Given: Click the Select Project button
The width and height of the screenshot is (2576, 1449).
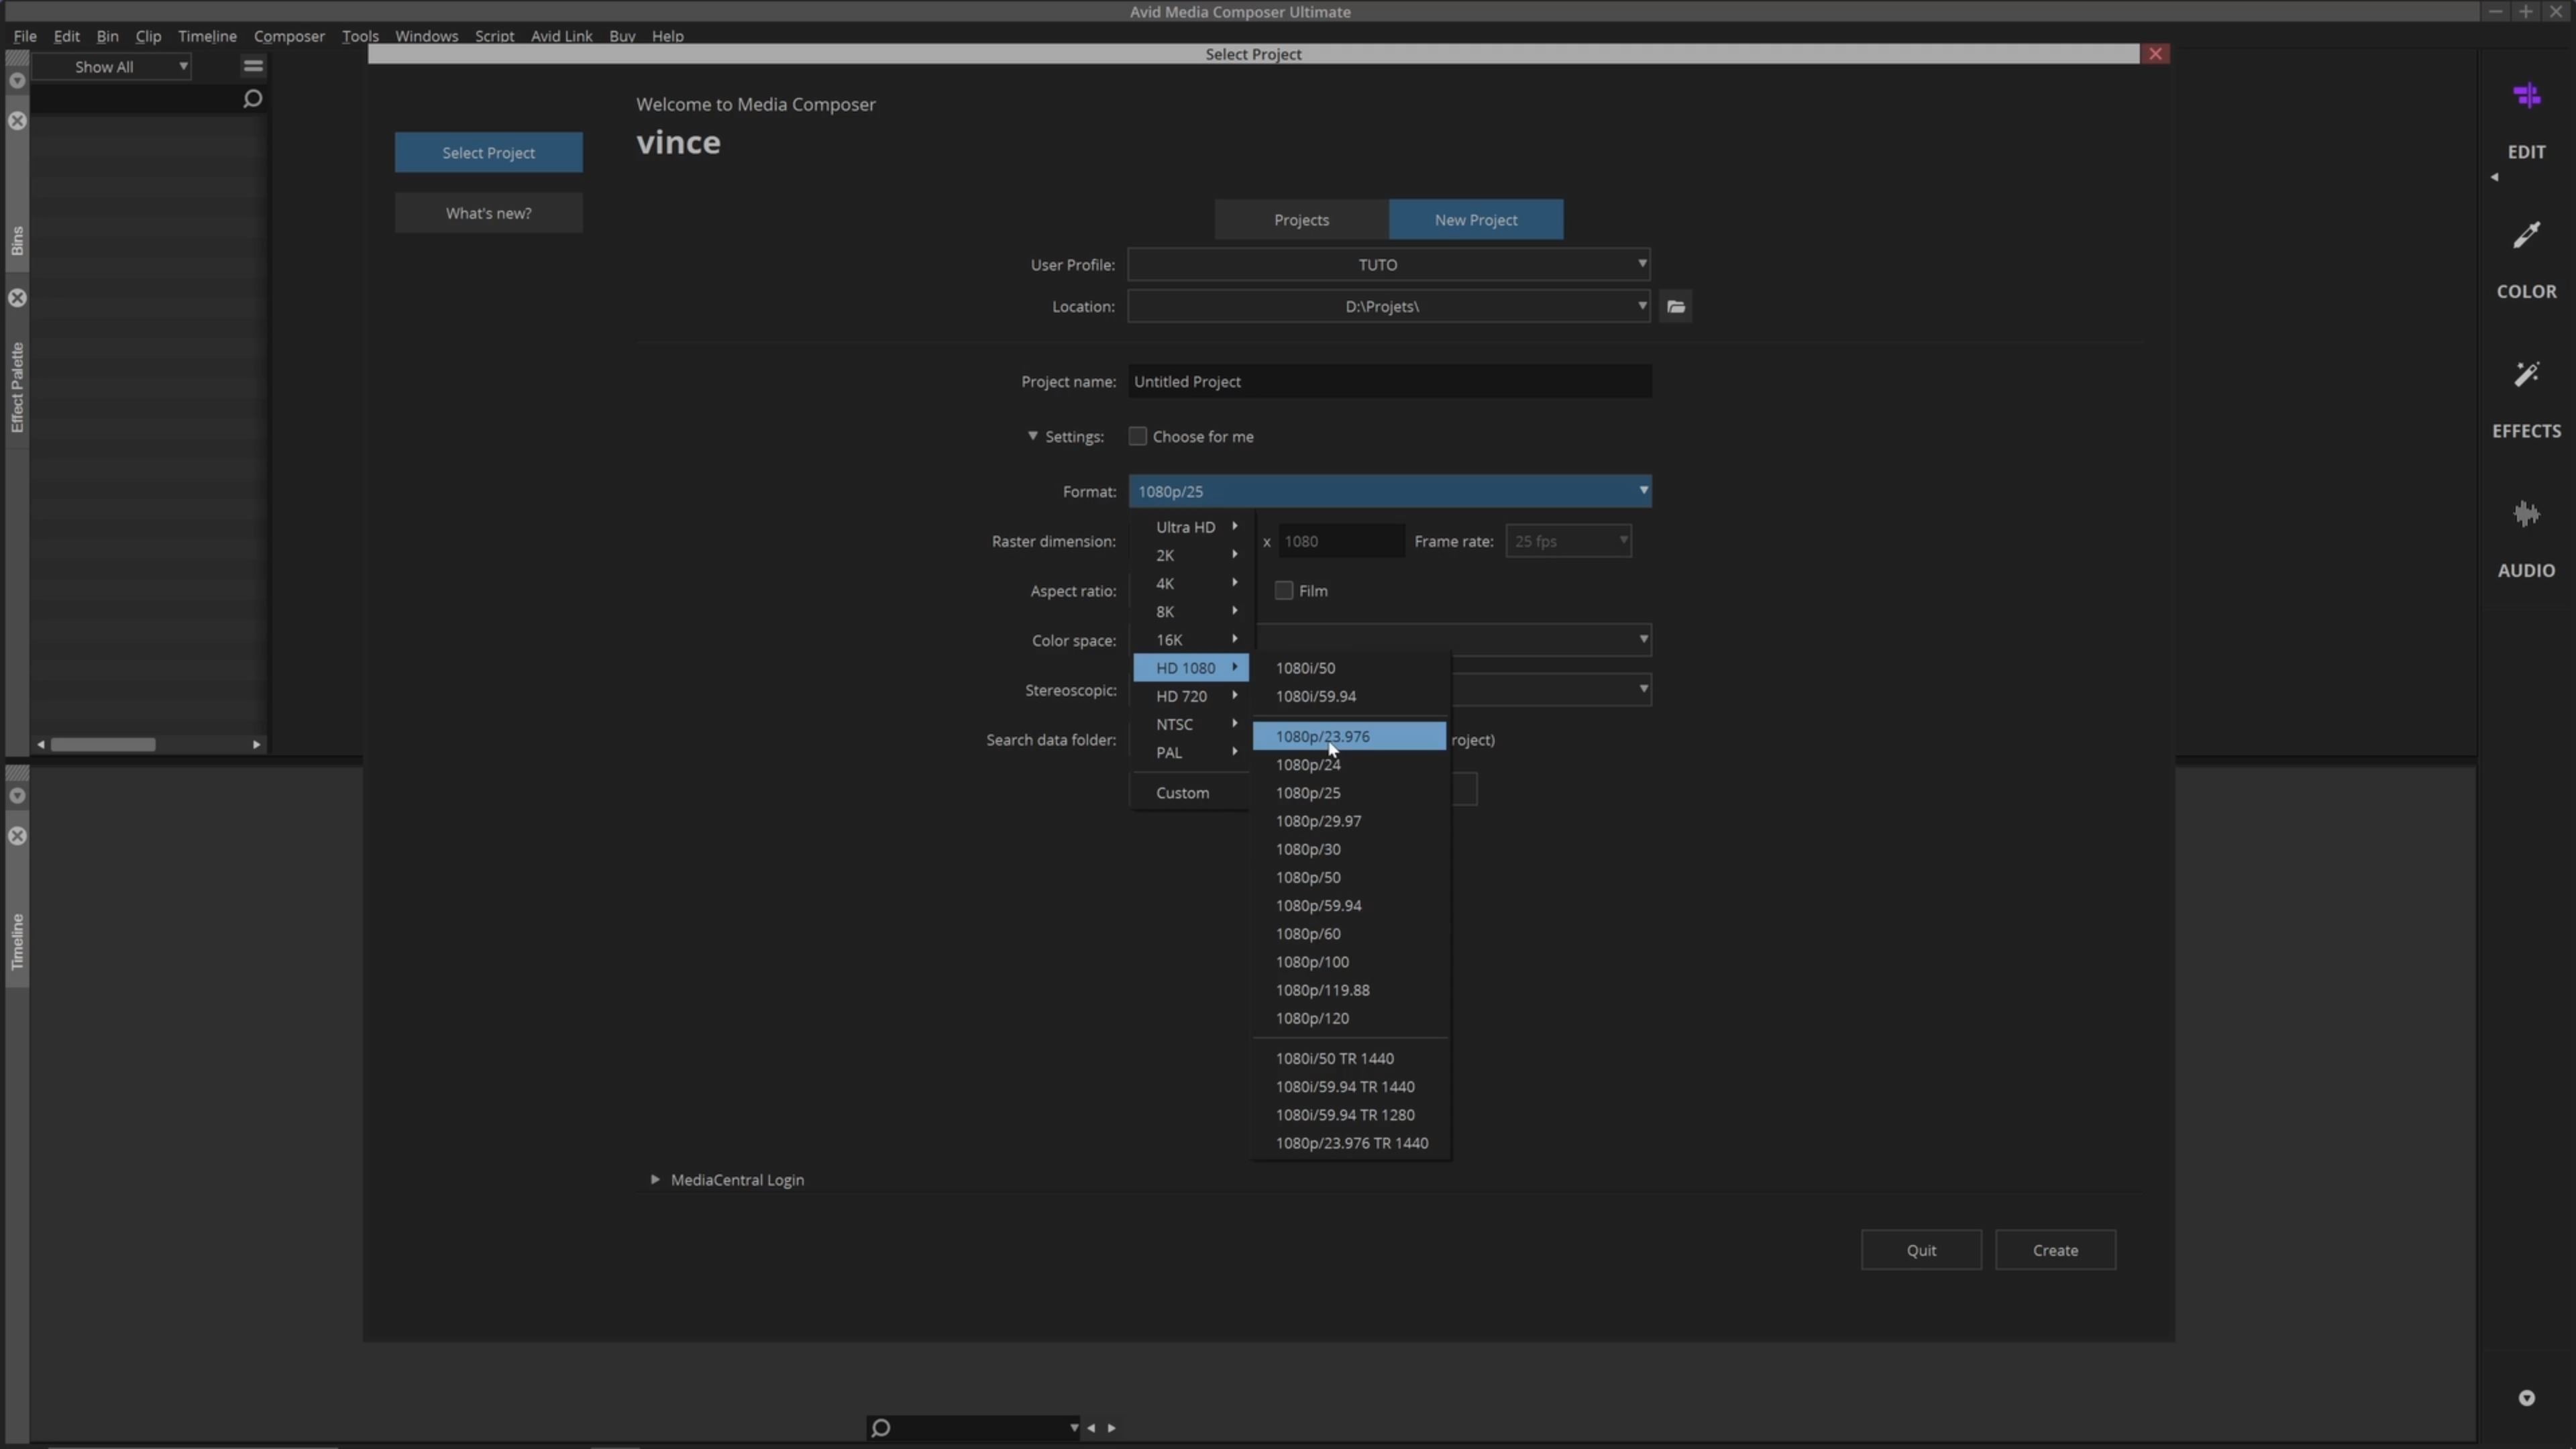Looking at the screenshot, I should pos(488,153).
